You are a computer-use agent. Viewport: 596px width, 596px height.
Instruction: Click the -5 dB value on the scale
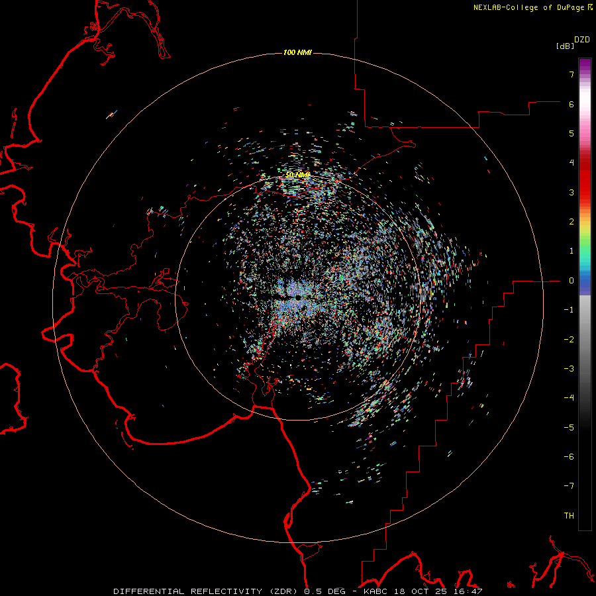tap(569, 428)
